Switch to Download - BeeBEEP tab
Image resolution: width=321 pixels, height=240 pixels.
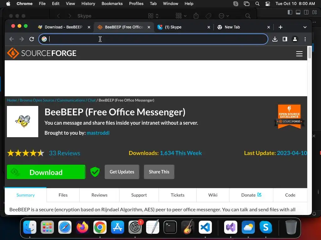pos(63,27)
